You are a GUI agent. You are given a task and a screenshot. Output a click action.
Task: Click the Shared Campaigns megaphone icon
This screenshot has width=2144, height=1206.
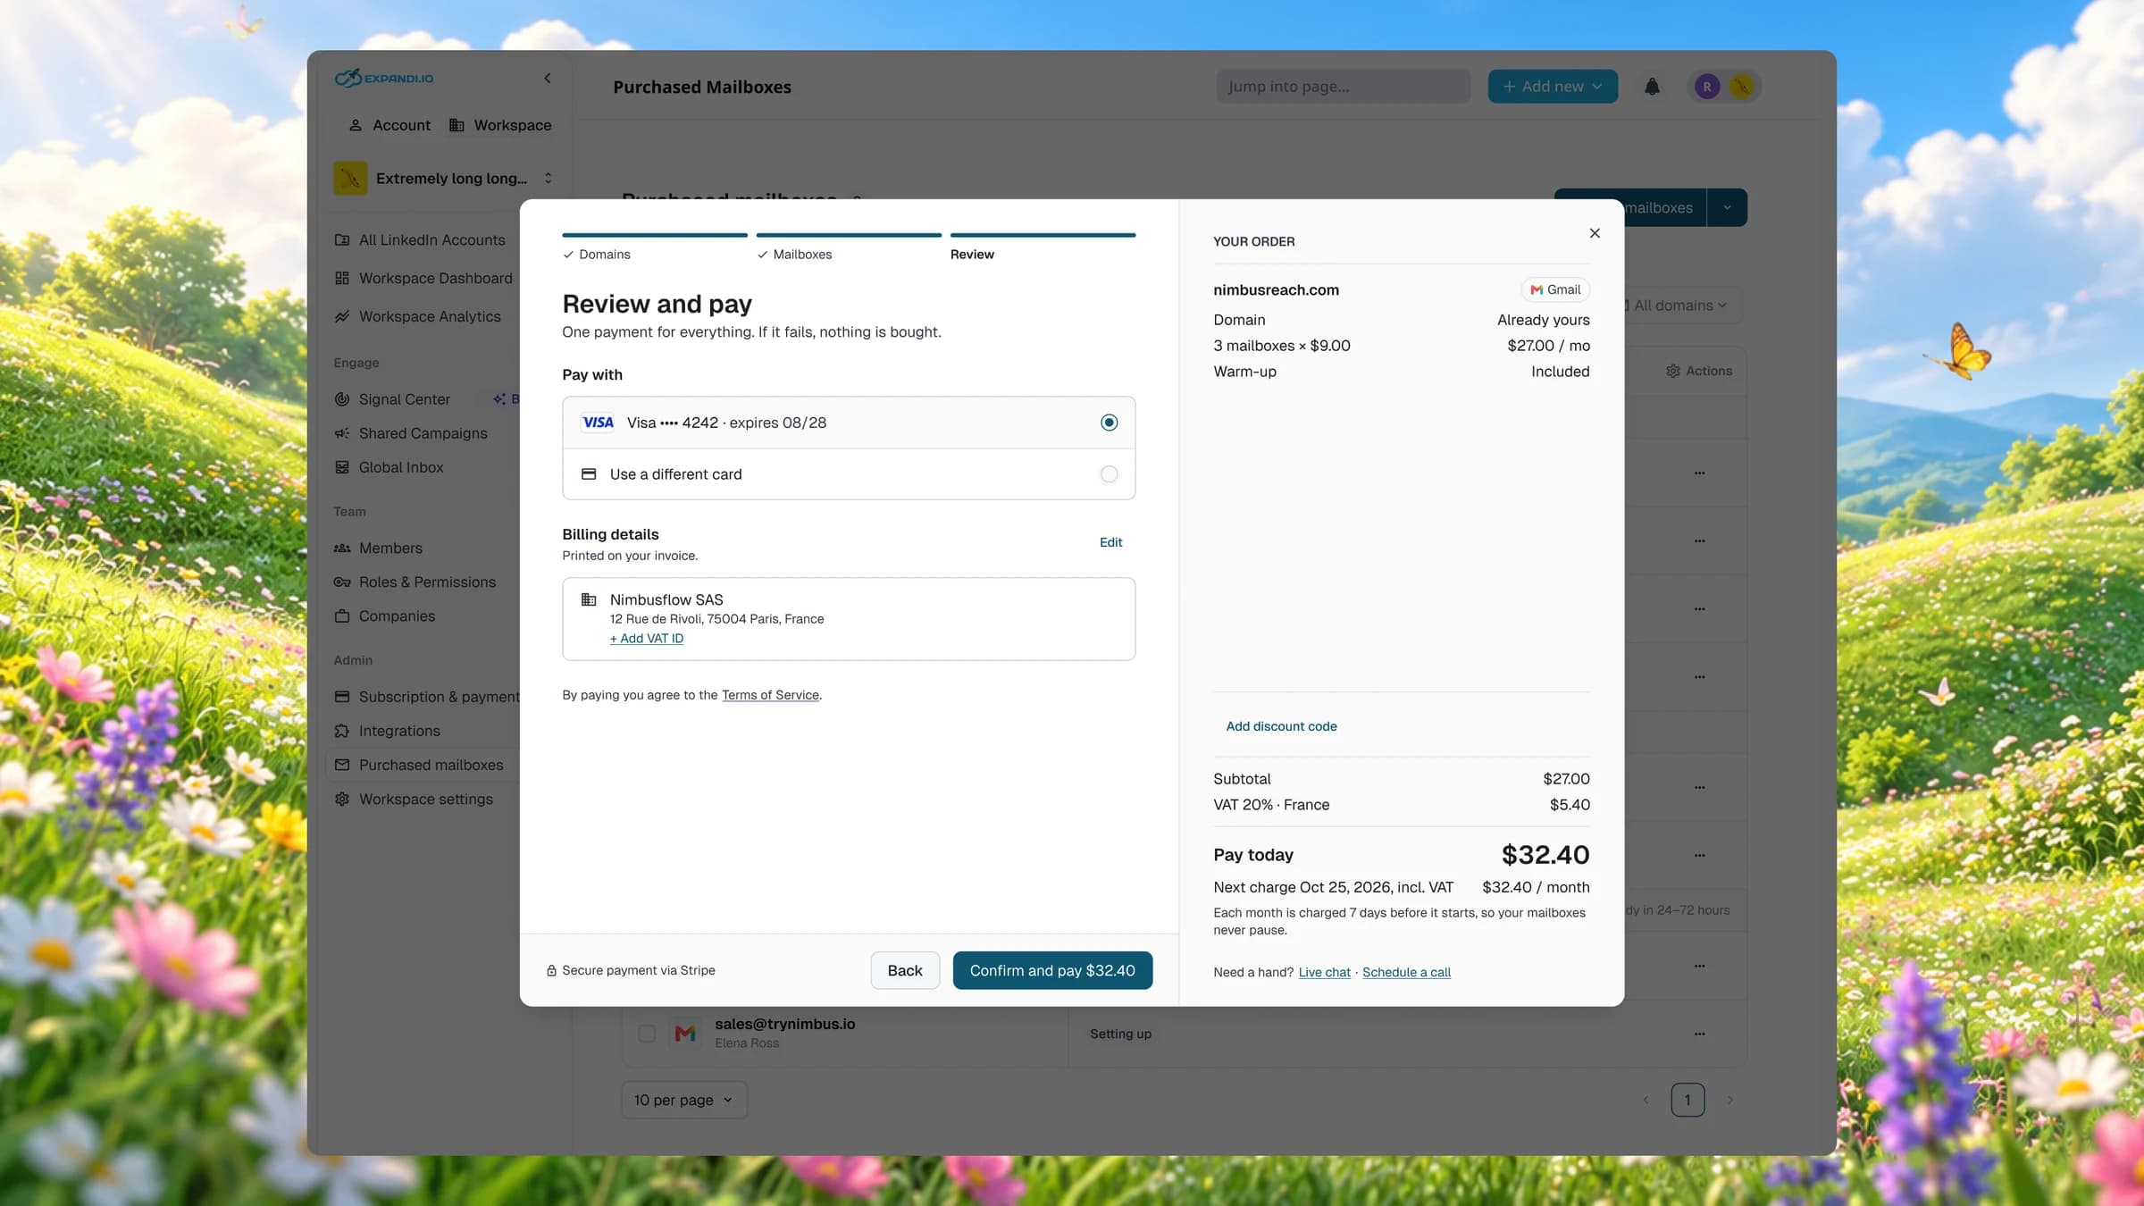(x=342, y=433)
